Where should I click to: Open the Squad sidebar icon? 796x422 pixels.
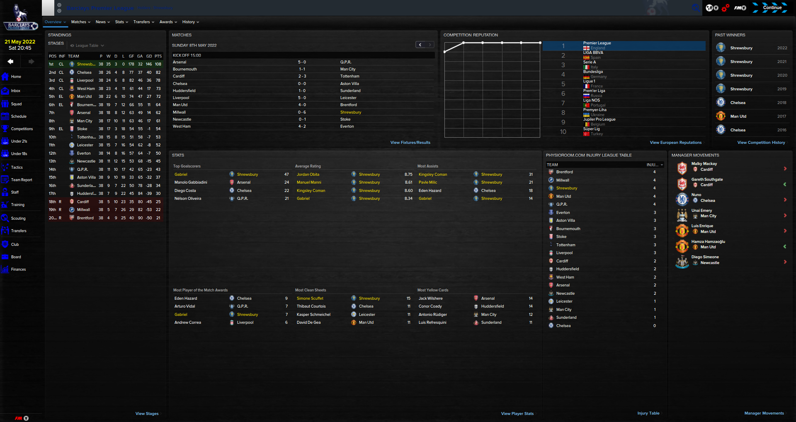click(5, 104)
